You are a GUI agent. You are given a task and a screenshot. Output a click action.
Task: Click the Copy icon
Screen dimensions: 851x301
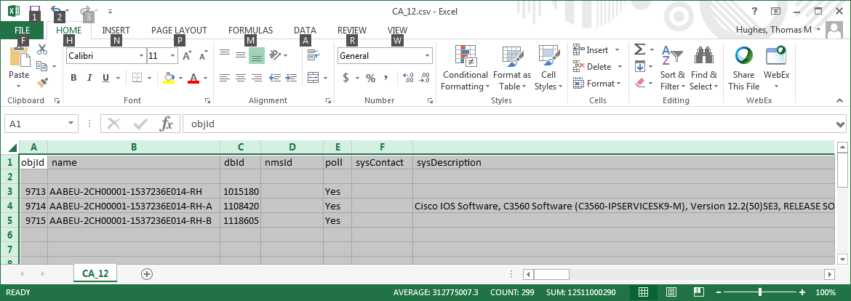click(x=41, y=66)
